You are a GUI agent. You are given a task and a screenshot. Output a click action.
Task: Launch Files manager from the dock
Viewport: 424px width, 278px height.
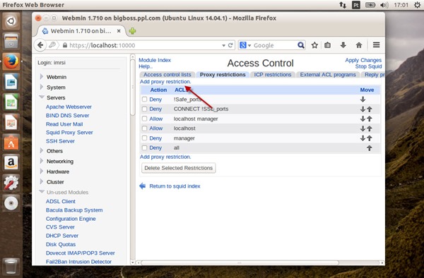pos(11,42)
